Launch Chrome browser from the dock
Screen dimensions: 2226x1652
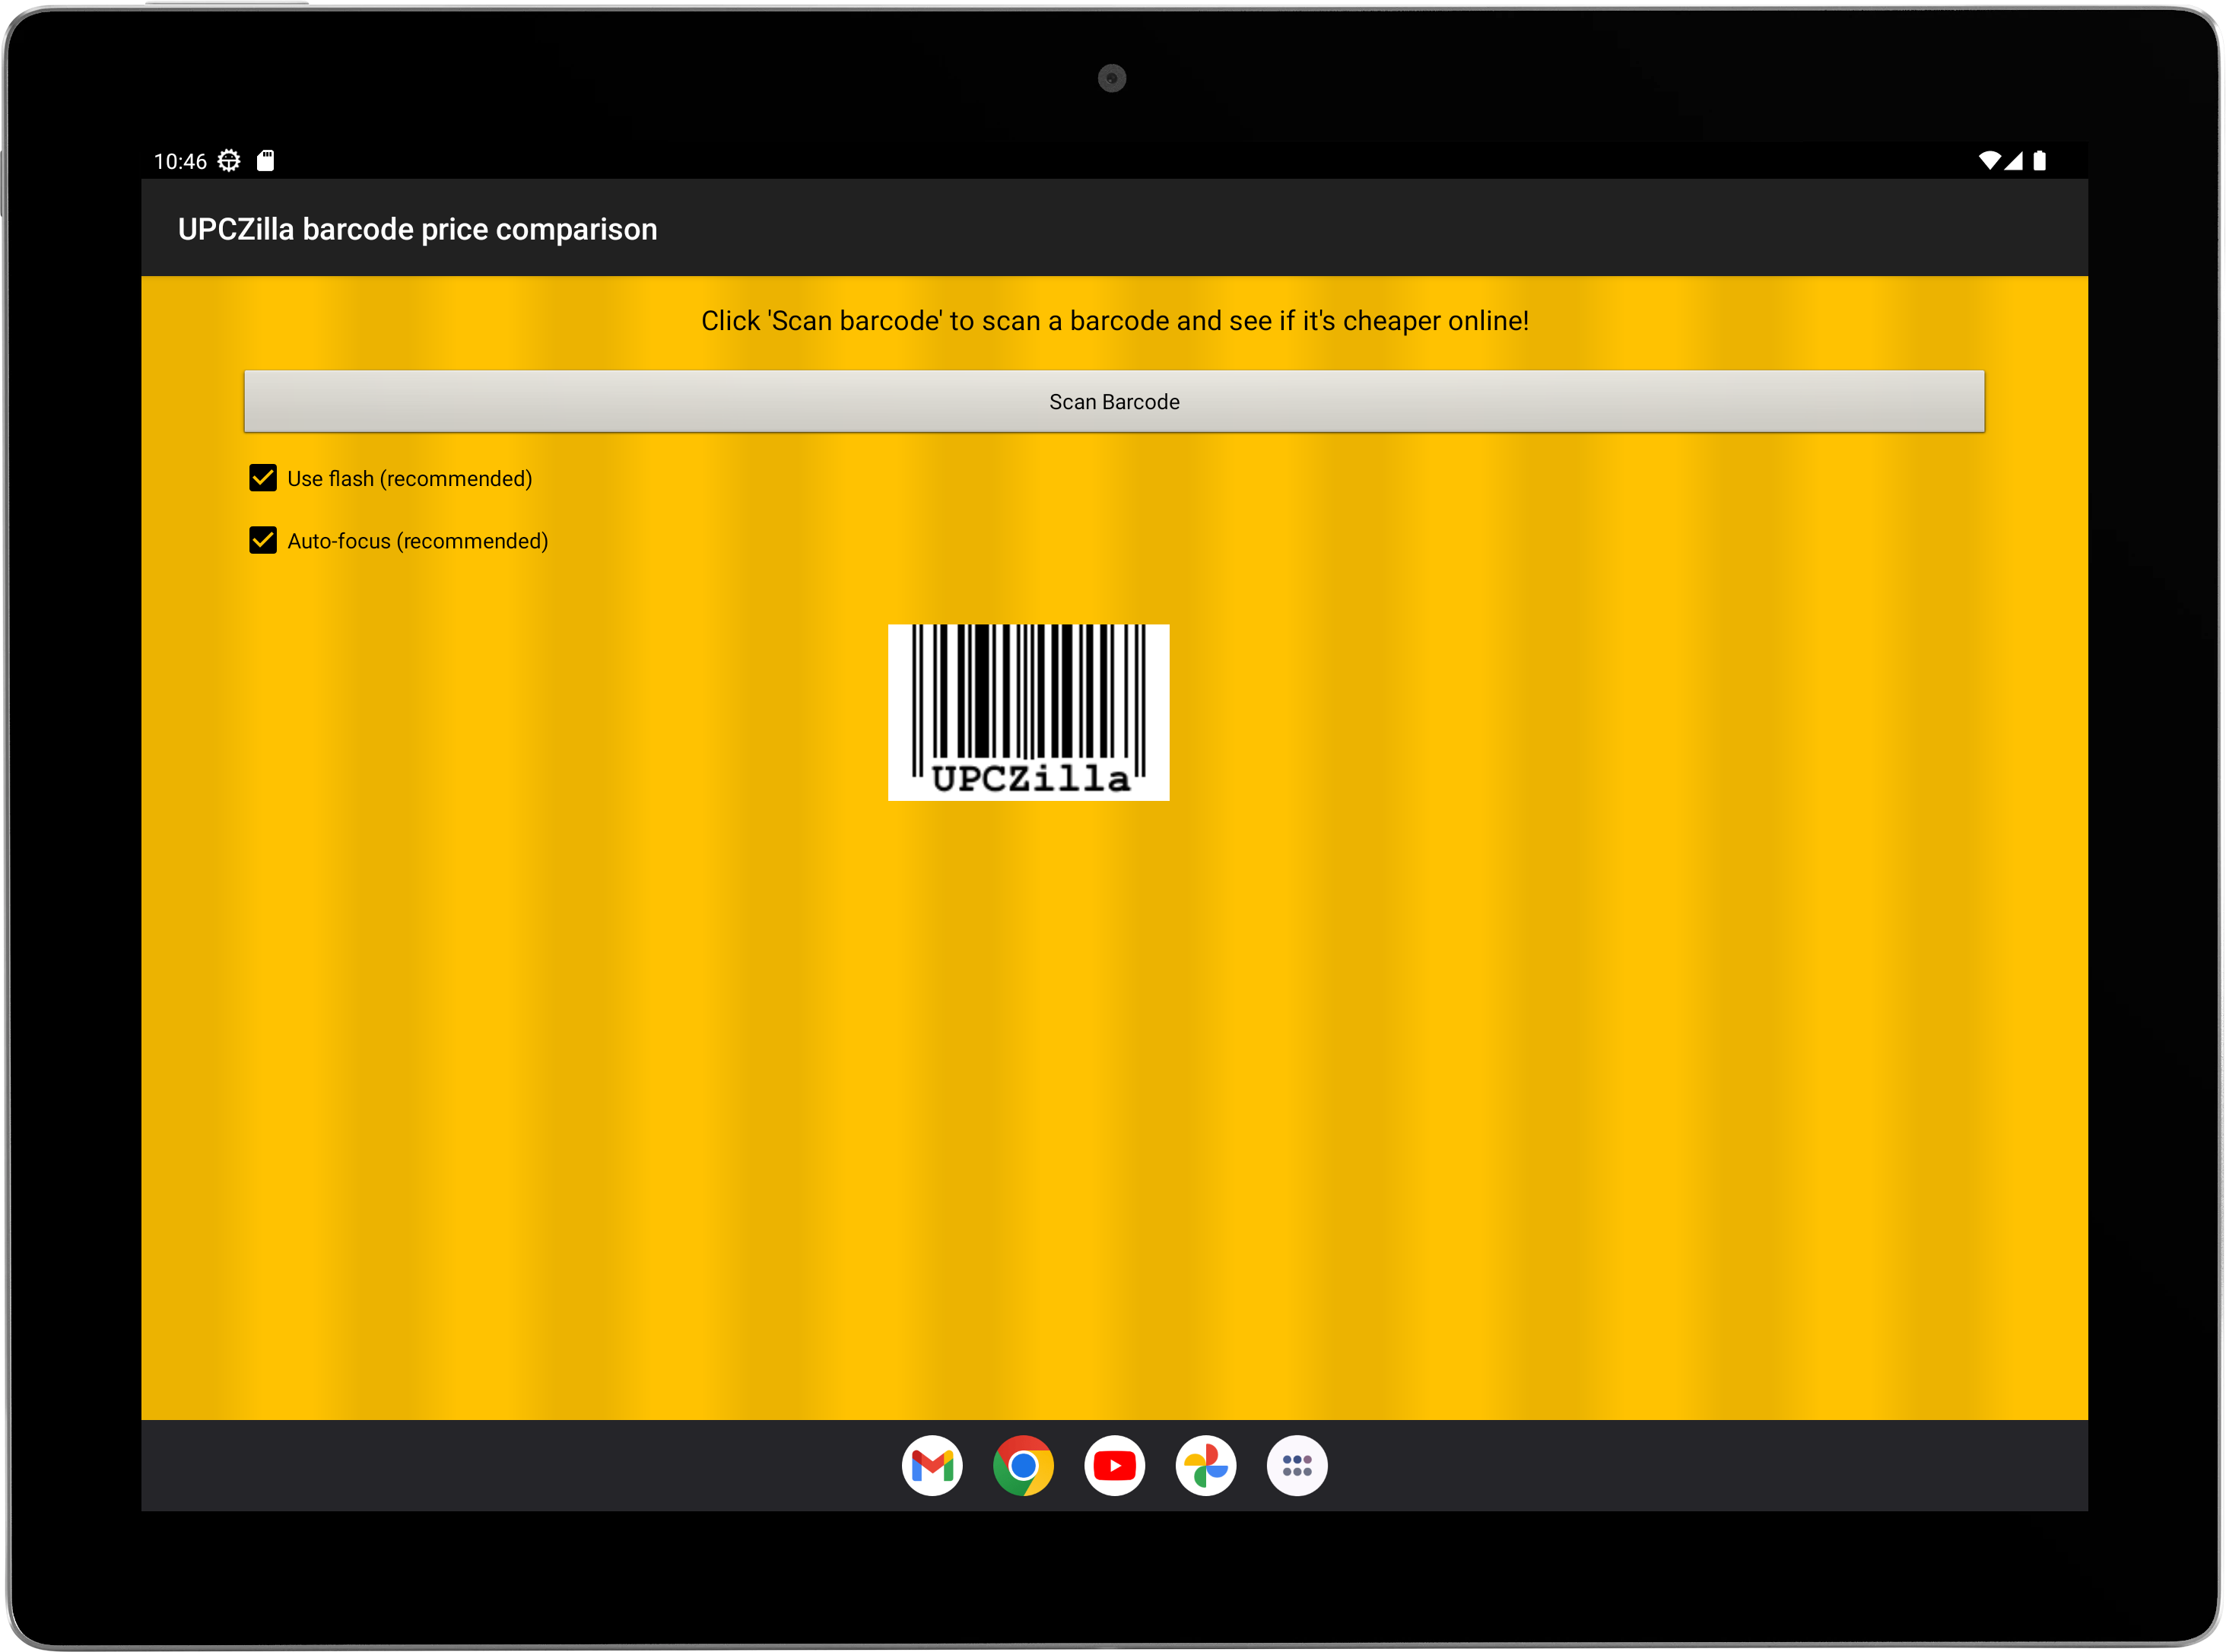[x=1023, y=1465]
